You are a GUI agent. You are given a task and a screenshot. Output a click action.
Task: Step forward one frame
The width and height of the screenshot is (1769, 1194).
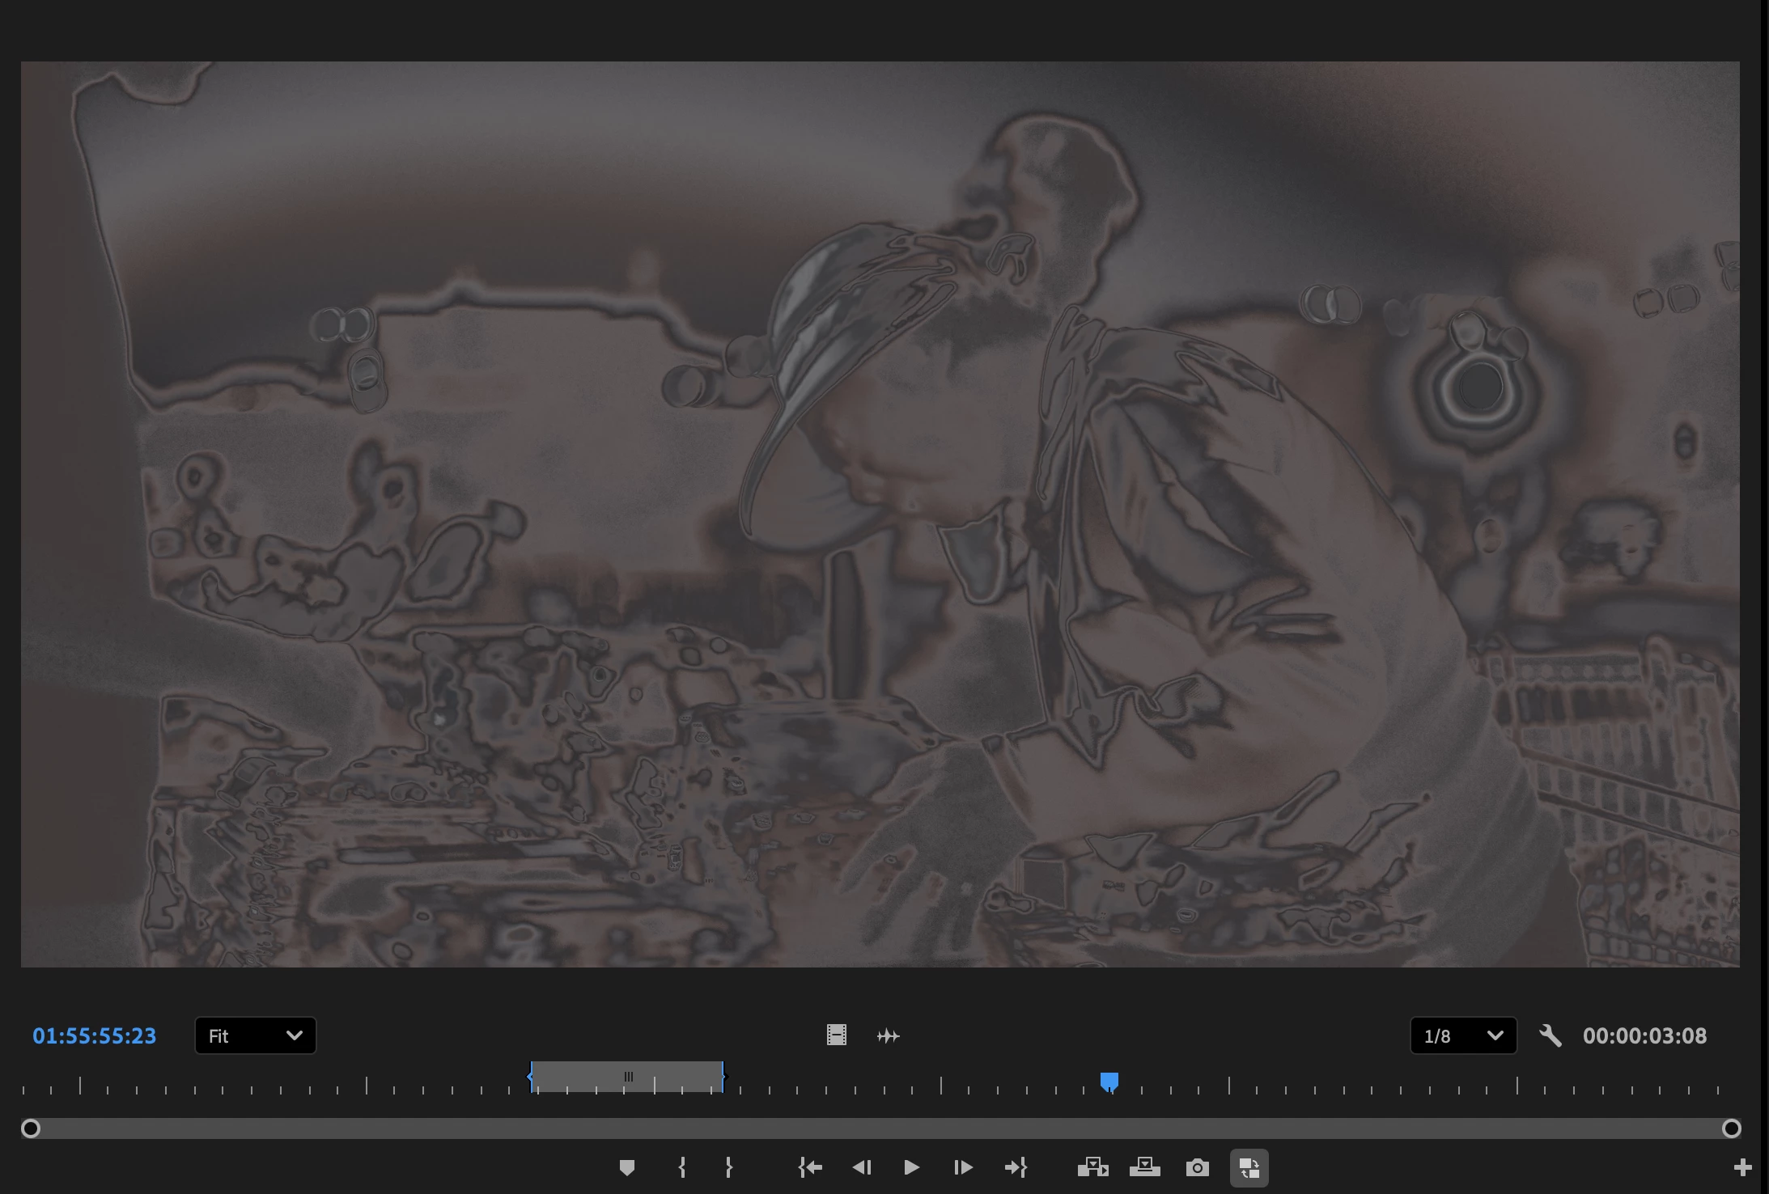pyautogui.click(x=962, y=1167)
